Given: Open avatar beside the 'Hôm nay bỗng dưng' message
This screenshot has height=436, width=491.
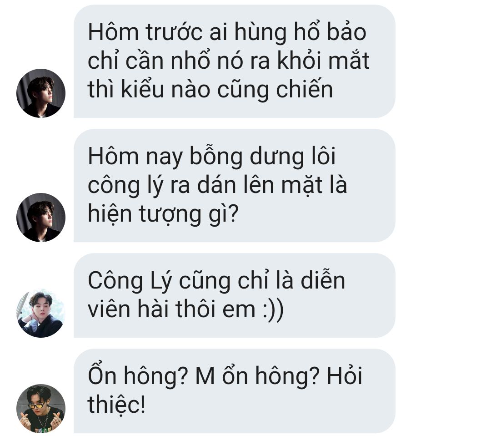Looking at the screenshot, I should (41, 217).
